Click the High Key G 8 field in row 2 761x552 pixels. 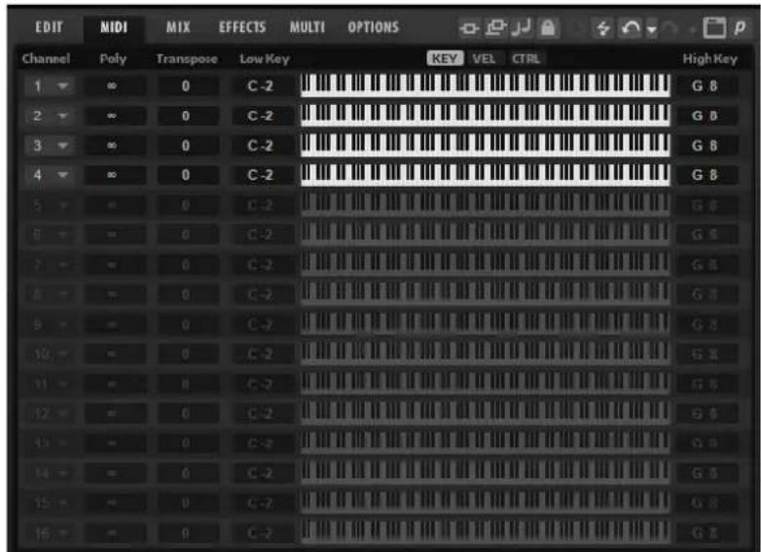coord(707,116)
